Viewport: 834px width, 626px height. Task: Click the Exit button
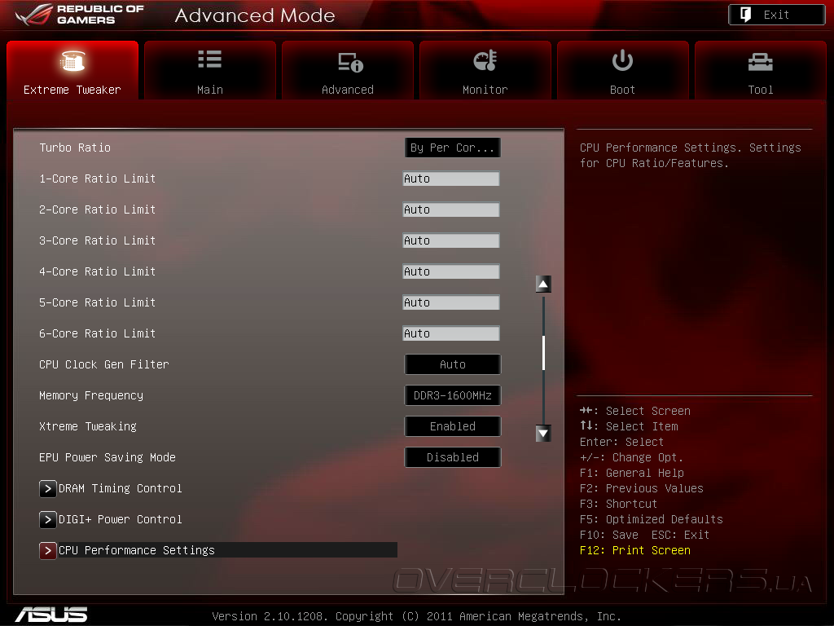point(776,15)
